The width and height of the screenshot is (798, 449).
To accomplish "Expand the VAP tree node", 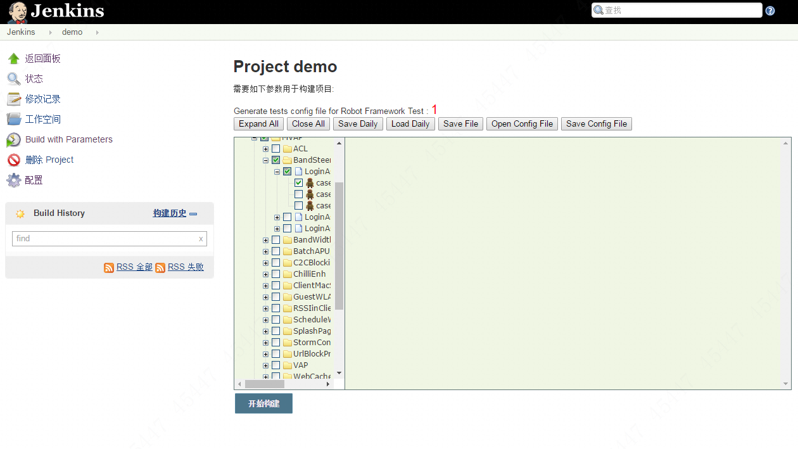I will [265, 366].
